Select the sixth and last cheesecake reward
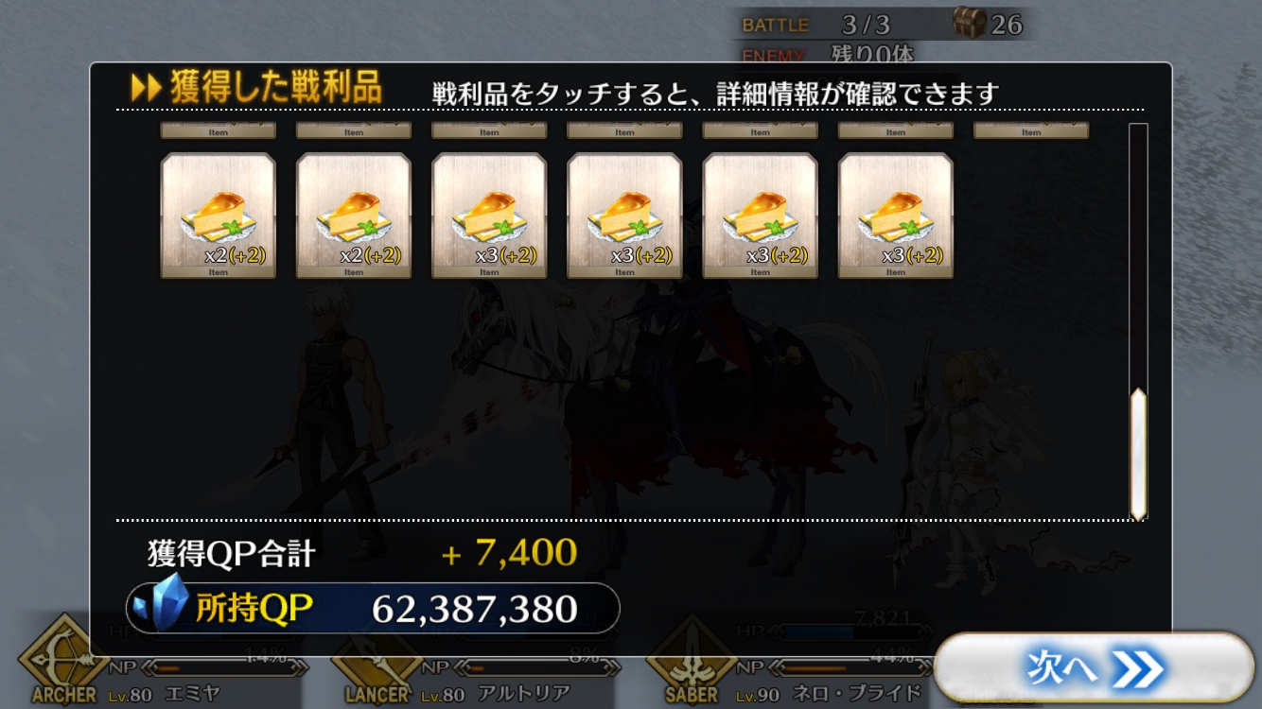Viewport: 1262px width, 709px height. coord(896,216)
